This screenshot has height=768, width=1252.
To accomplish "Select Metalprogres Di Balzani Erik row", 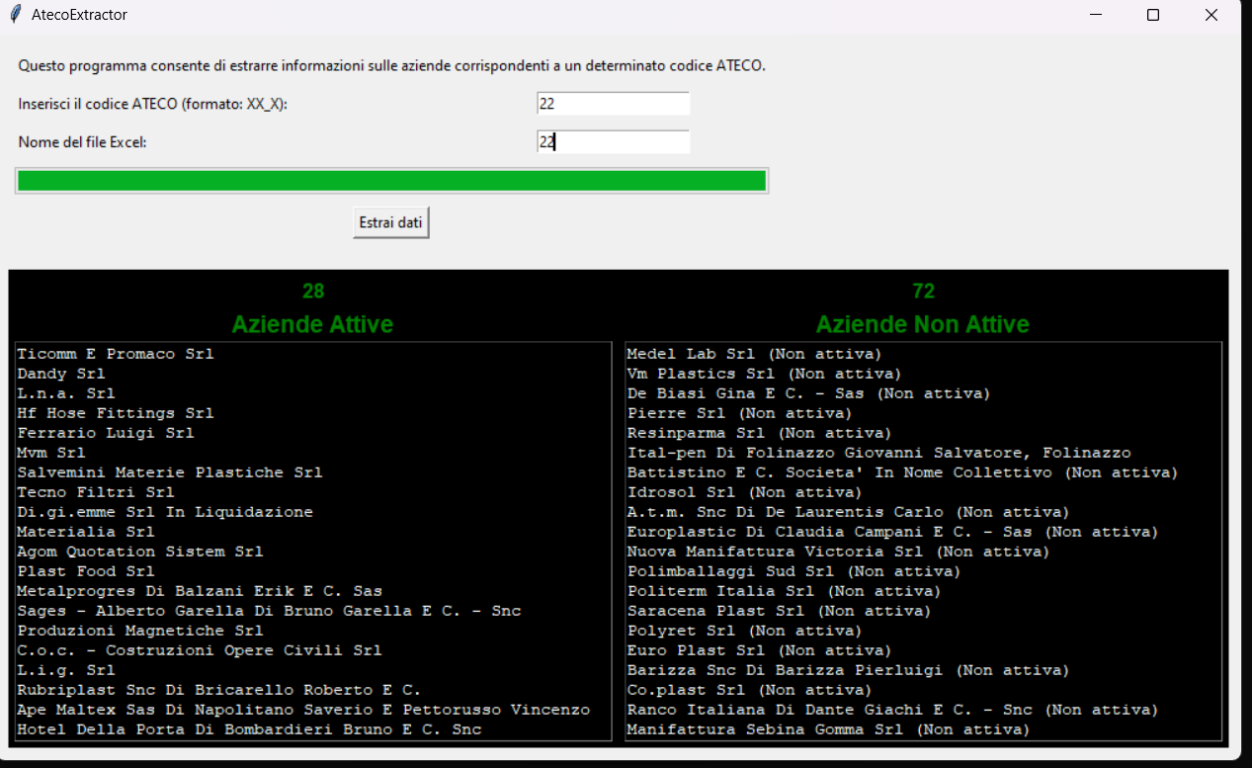I will click(313, 591).
